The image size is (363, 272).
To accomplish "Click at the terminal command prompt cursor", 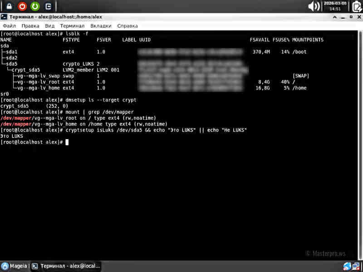I will (x=67, y=142).
